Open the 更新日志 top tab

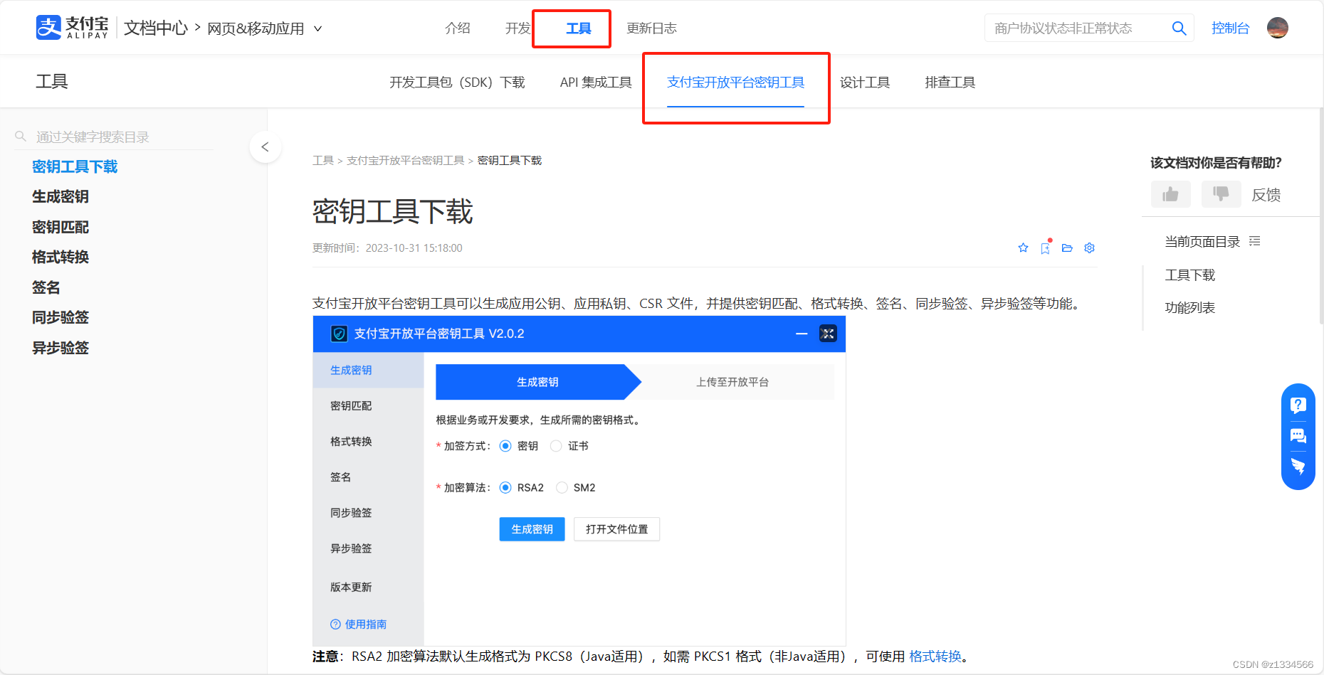click(x=651, y=28)
